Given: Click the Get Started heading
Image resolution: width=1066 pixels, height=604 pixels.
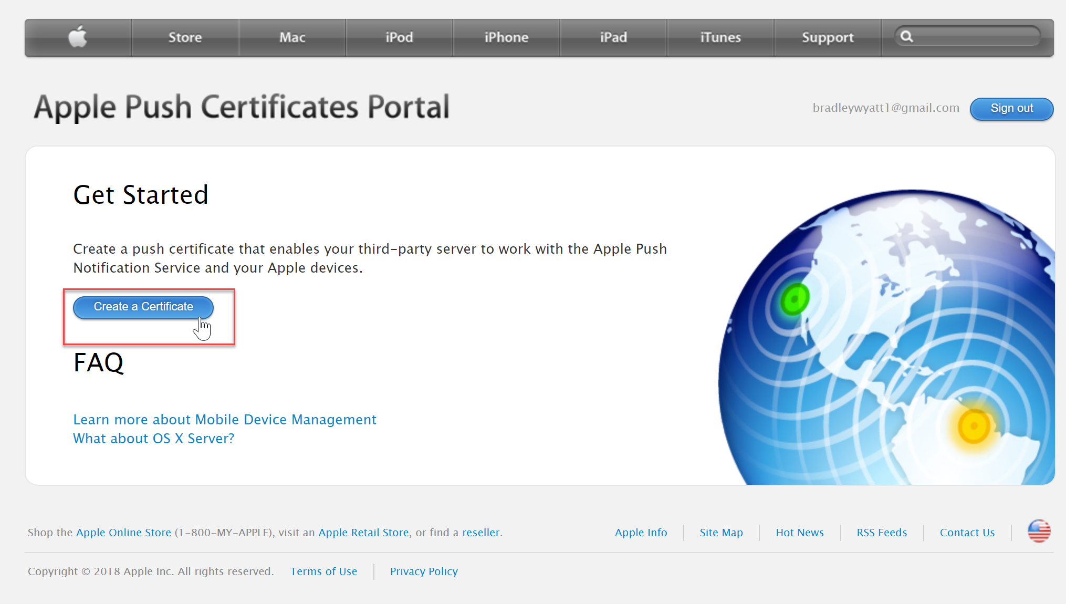Looking at the screenshot, I should (141, 195).
